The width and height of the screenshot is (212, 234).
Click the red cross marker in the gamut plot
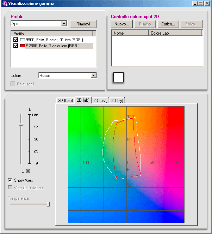127,170
